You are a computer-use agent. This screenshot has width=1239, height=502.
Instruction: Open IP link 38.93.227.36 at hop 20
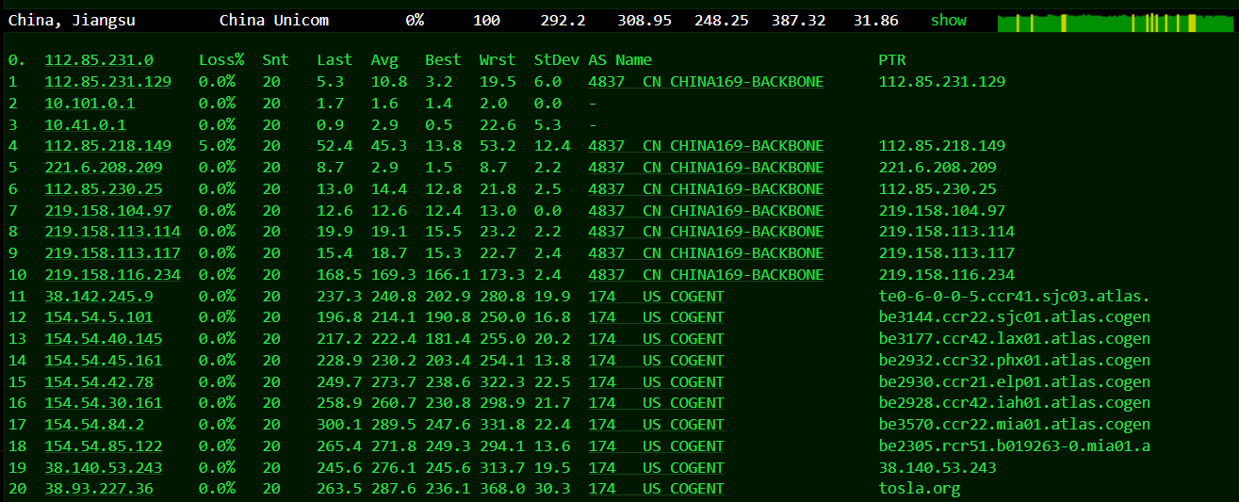coord(99,489)
